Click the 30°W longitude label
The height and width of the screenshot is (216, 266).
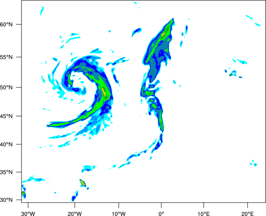click(x=28, y=214)
